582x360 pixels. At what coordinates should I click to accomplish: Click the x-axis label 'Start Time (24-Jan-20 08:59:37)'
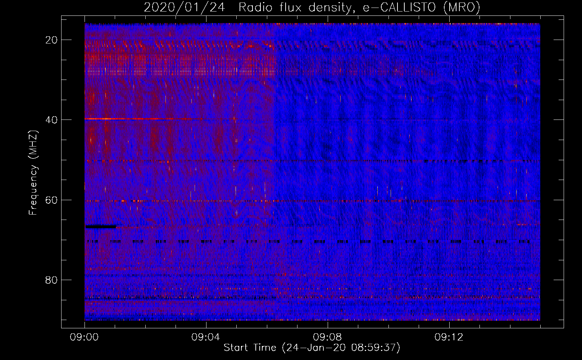pos(312,348)
